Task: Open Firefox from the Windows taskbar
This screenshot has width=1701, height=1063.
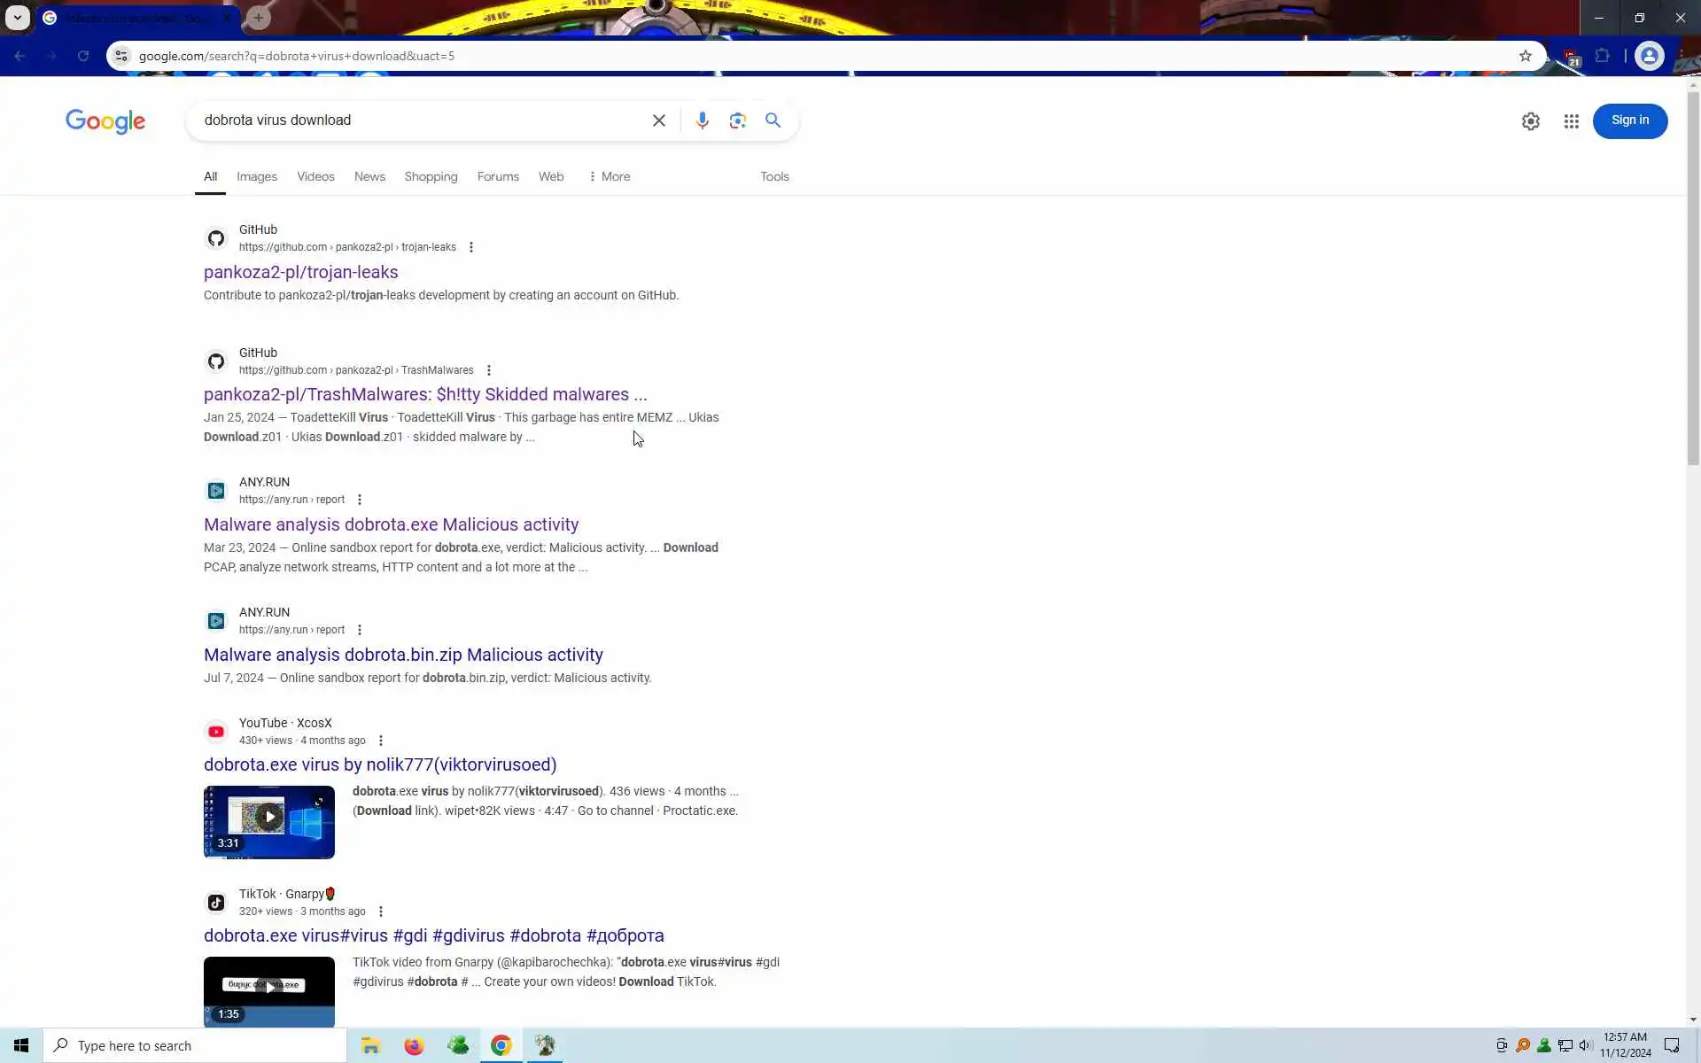Action: point(414,1045)
